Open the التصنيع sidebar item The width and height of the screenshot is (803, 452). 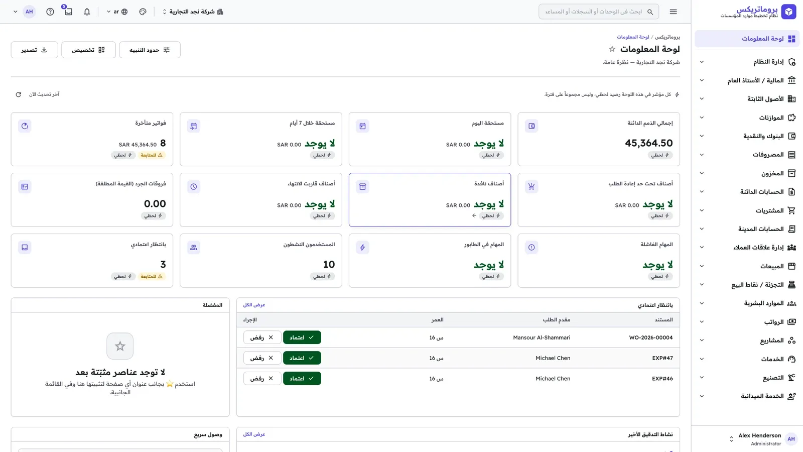pos(747,378)
